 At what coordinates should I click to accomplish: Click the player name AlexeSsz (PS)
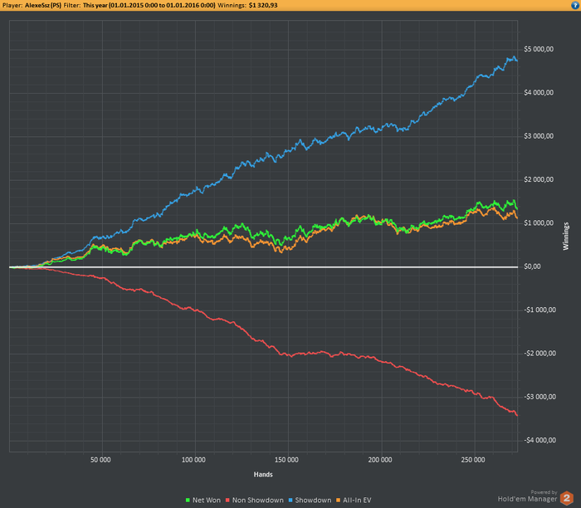[x=43, y=6]
